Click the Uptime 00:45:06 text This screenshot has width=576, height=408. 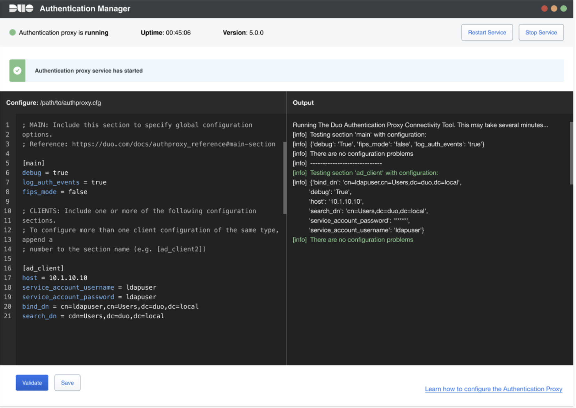click(166, 33)
